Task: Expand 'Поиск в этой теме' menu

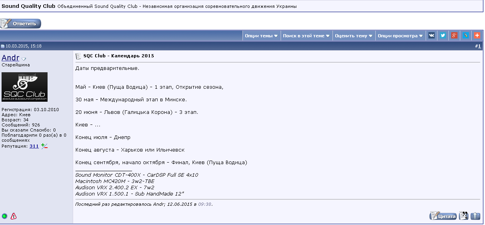Action: pyautogui.click(x=306, y=36)
